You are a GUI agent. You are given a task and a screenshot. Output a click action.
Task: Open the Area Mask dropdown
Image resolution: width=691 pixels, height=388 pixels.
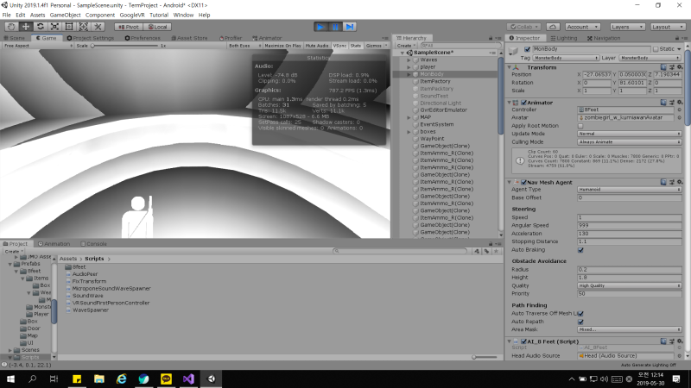point(630,329)
